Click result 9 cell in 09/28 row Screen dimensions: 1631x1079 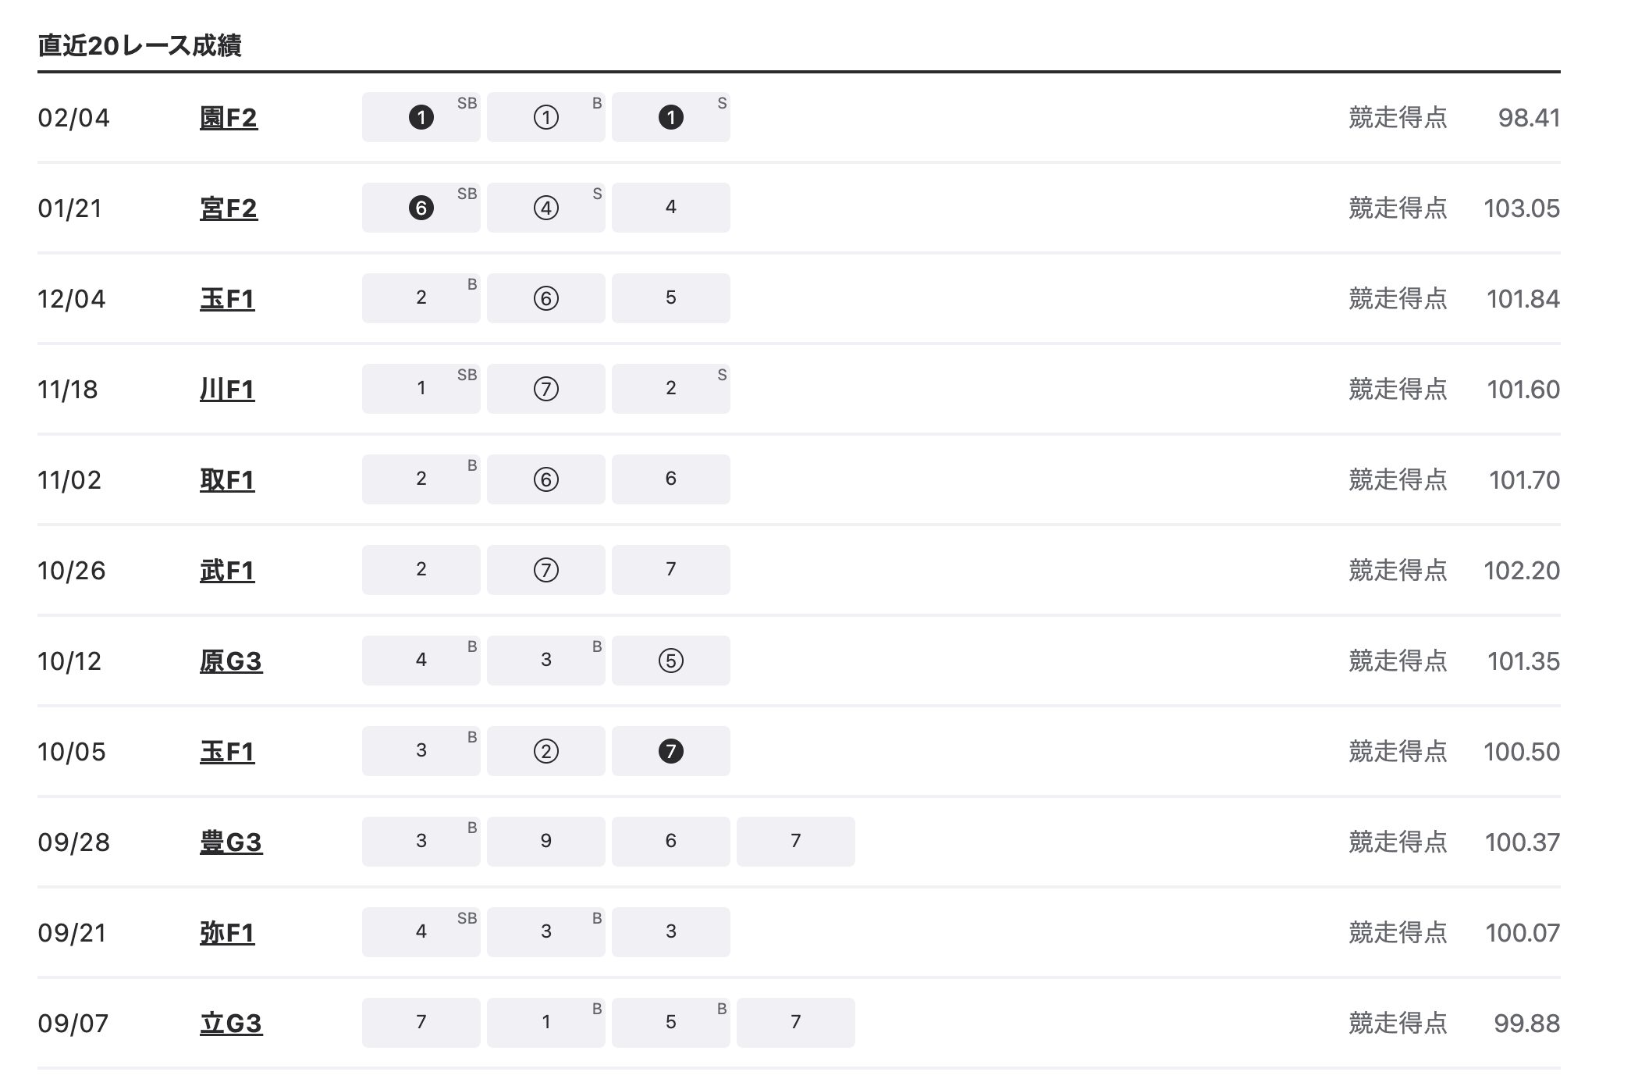coord(546,842)
